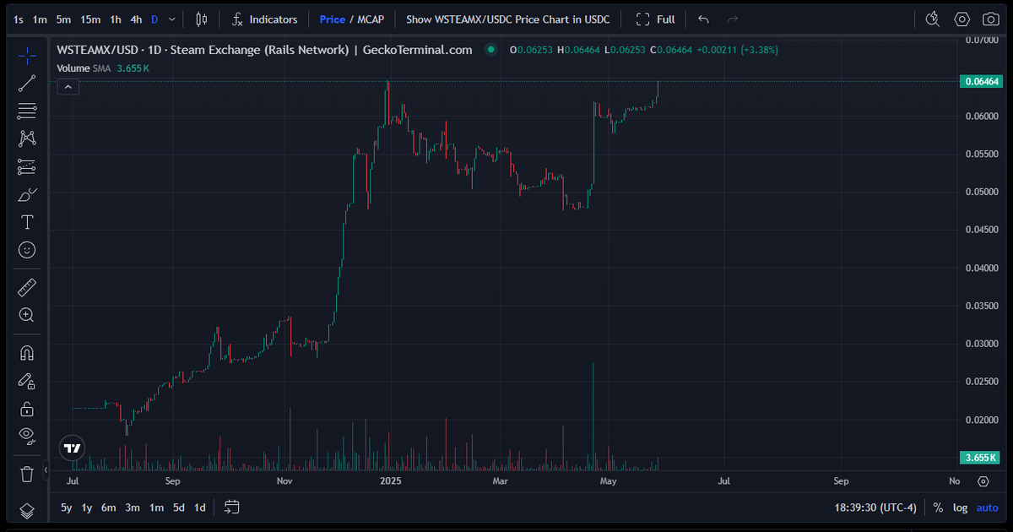Switch chart to MCAP mode
Screen dimensions: 1013x532
tap(371, 19)
